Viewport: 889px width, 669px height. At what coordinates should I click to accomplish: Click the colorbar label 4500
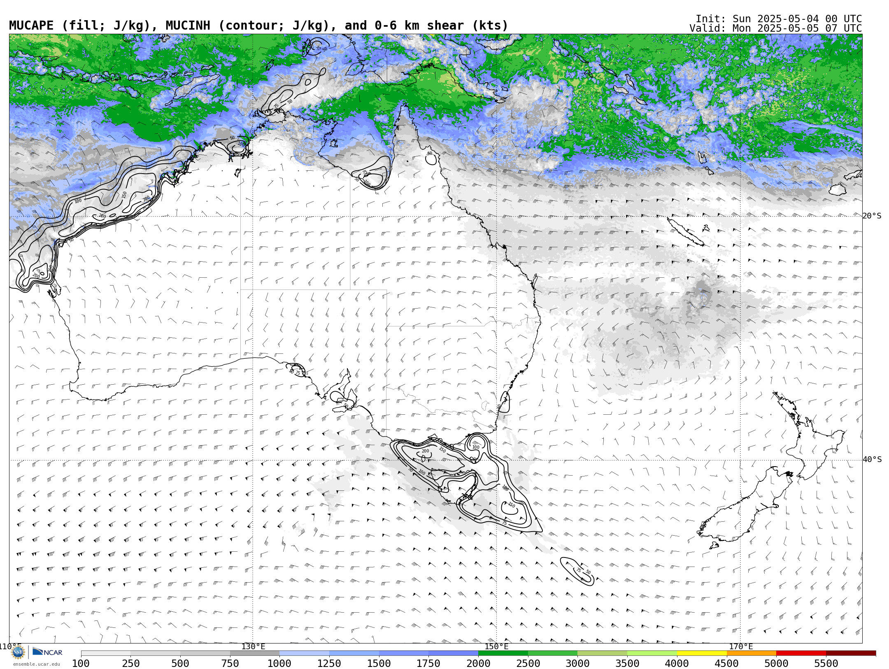tap(727, 664)
